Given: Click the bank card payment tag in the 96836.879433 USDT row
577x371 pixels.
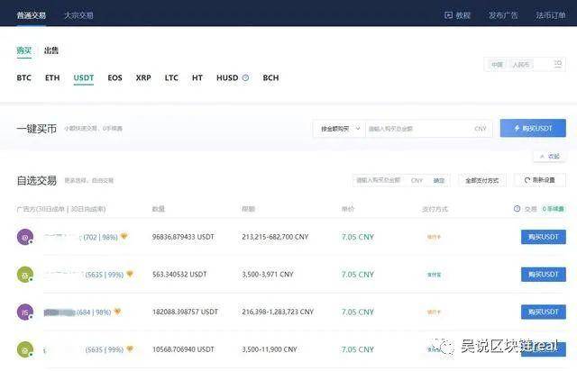Looking at the screenshot, I should 435,237.
